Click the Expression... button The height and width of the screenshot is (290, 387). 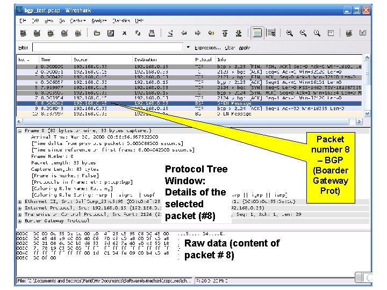click(x=207, y=48)
